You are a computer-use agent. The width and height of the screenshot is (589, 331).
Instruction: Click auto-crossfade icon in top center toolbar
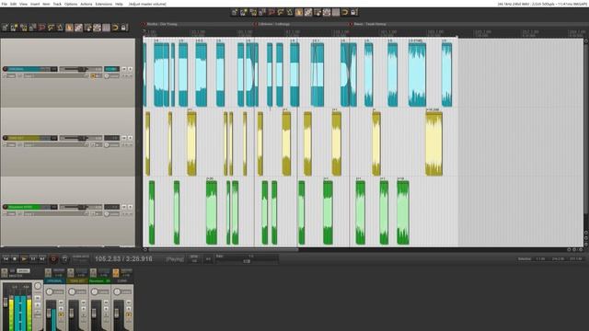pyautogui.click(x=299, y=12)
